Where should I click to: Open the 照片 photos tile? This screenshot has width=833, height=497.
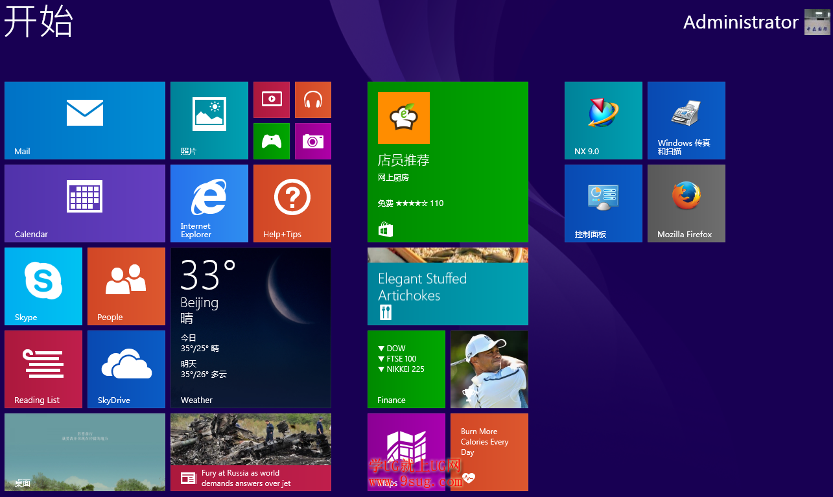pos(209,121)
